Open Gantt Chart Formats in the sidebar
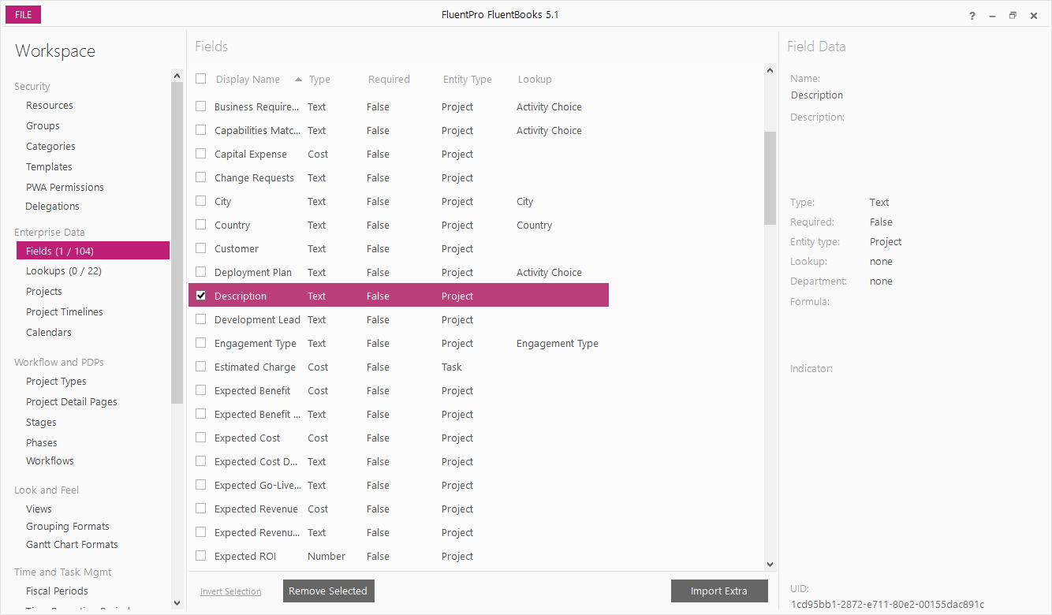The image size is (1052, 615). (72, 545)
